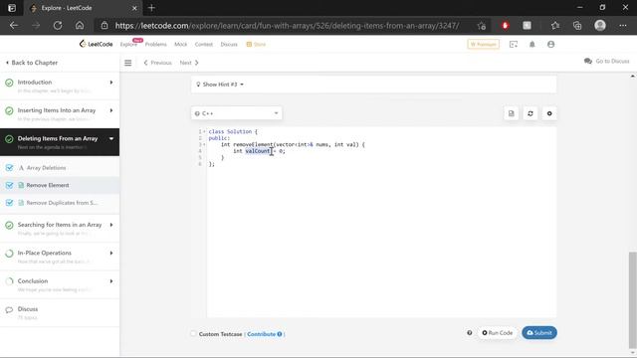Collapse code fold arrow on line 1
Screen dimensions: 637x358
click(204, 131)
